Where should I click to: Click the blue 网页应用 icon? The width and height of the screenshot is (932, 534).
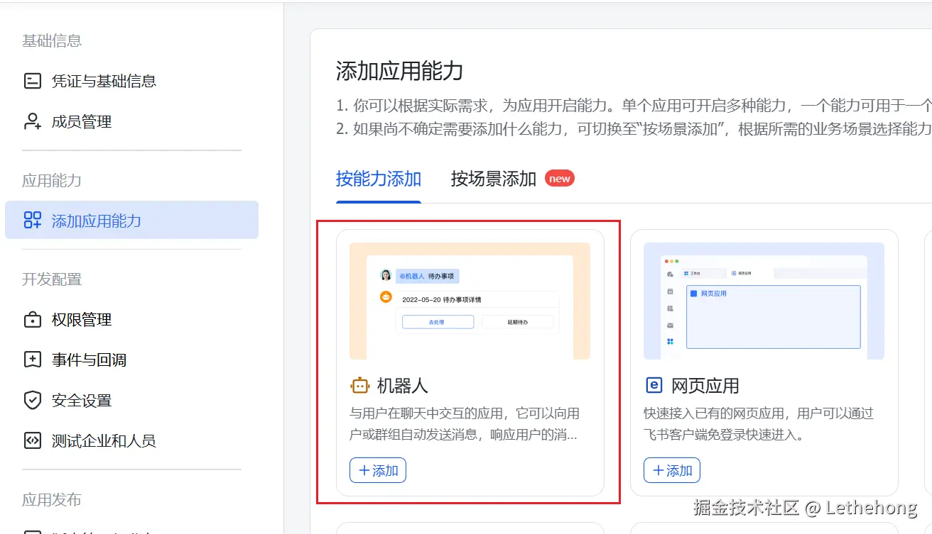point(654,385)
